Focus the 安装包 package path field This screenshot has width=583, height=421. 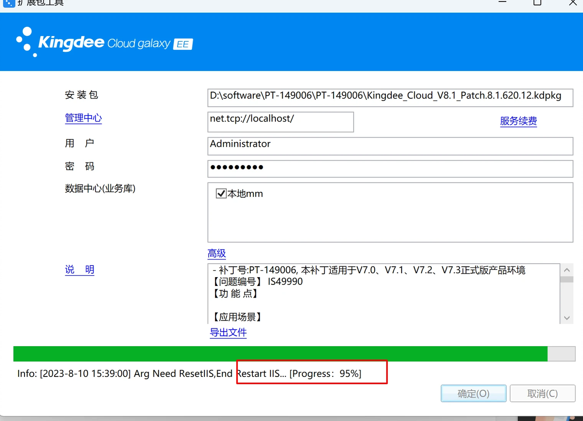tap(390, 97)
